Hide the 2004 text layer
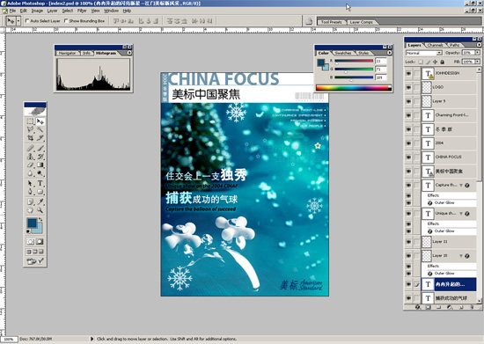Image resolution: width=484 pixels, height=344 pixels. [x=408, y=143]
